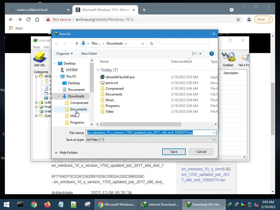280x210 pixels.
Task: Click the Add URL icon in Internet Download Manager
Action: click(40, 59)
